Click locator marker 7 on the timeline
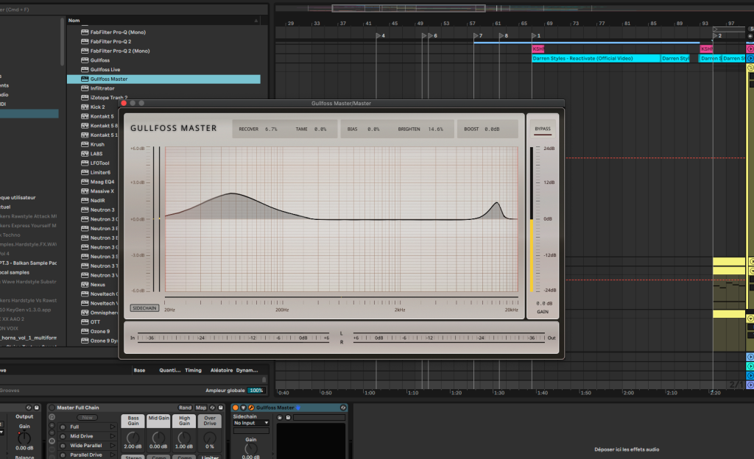Viewport: 754px width, 459px height. click(x=476, y=35)
